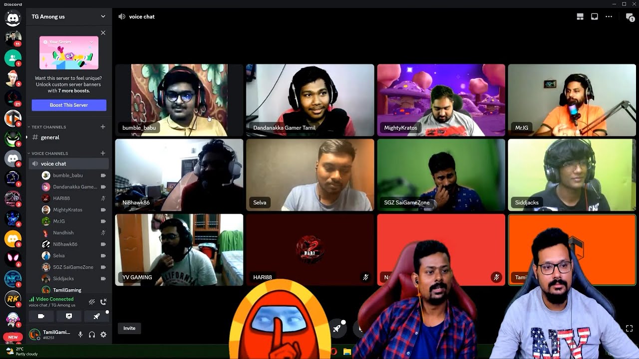
Task: Focus HARI88 avatar tile
Action: tap(310, 250)
